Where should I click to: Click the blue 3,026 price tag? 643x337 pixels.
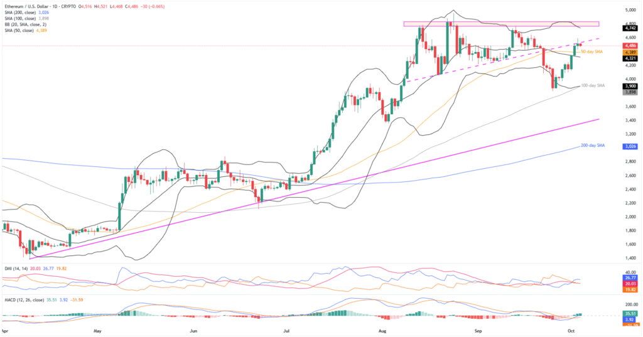(630, 147)
